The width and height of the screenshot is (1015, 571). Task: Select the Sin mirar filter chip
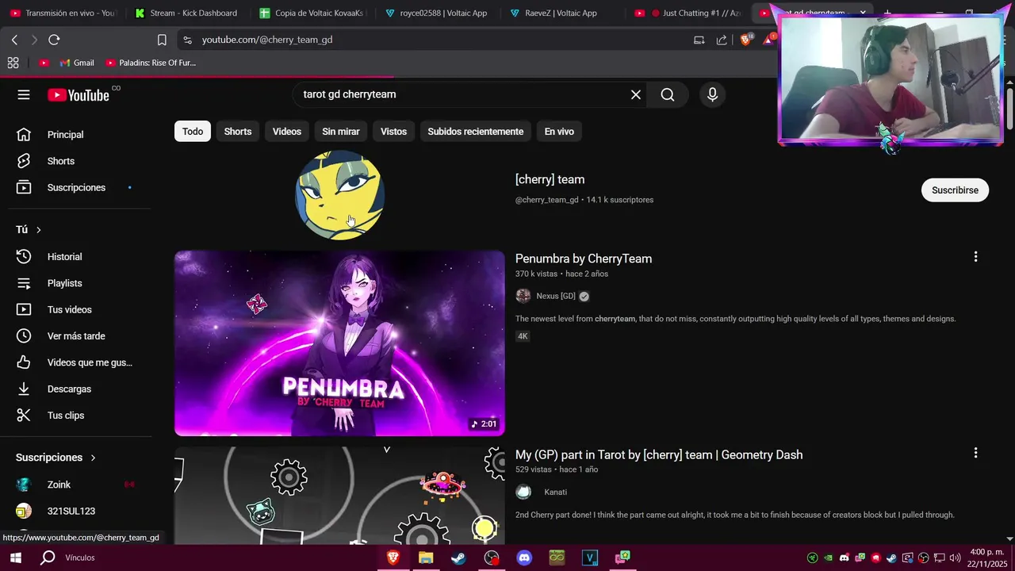[x=341, y=132]
